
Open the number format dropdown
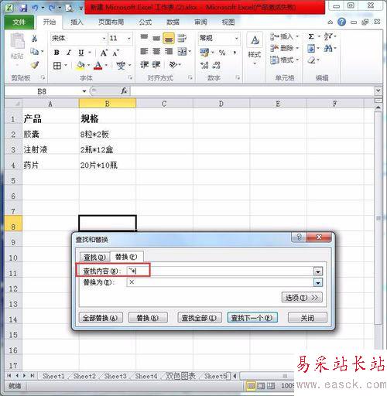click(x=236, y=39)
